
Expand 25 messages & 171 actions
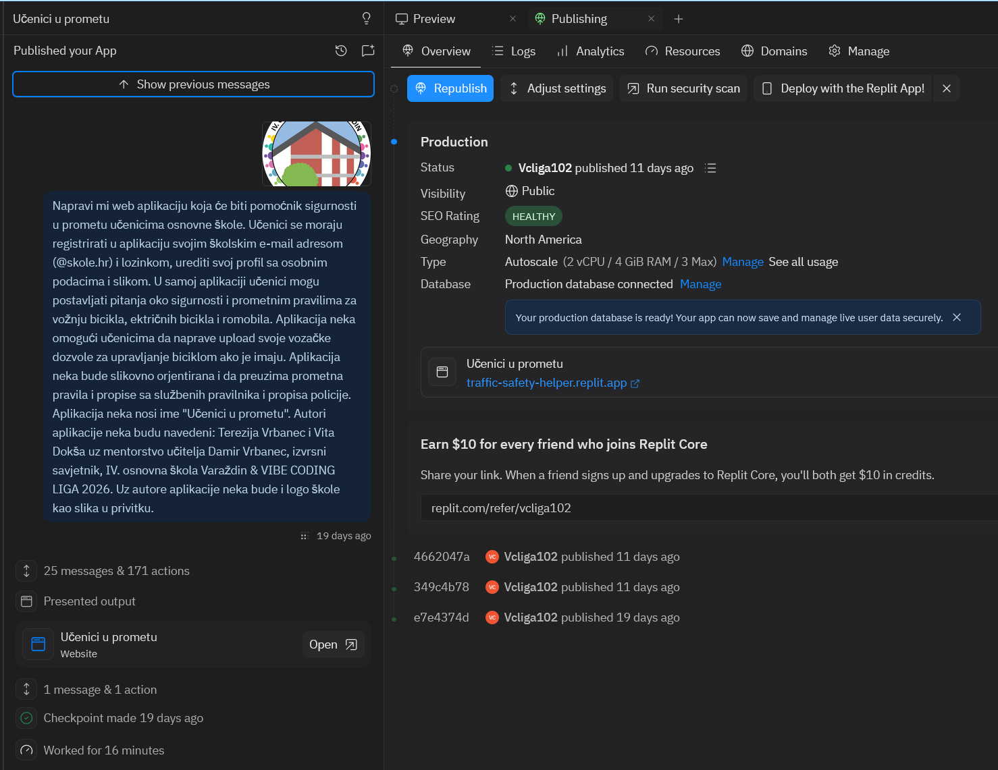[116, 571]
